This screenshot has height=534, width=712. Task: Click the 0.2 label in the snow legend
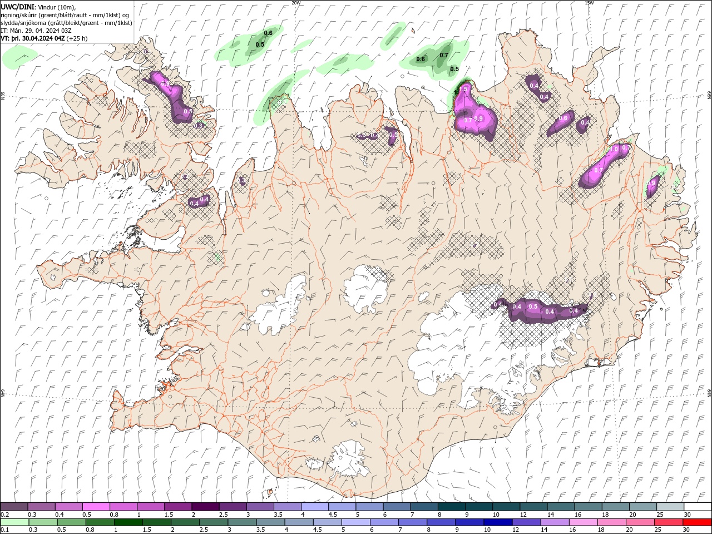pos(5,515)
